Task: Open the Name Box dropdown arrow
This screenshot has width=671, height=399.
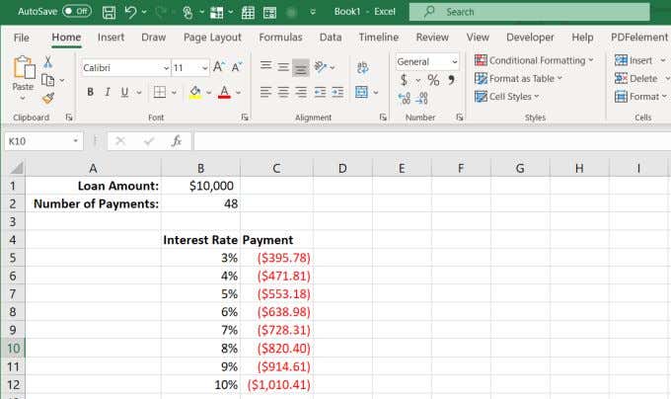Action: (76, 141)
